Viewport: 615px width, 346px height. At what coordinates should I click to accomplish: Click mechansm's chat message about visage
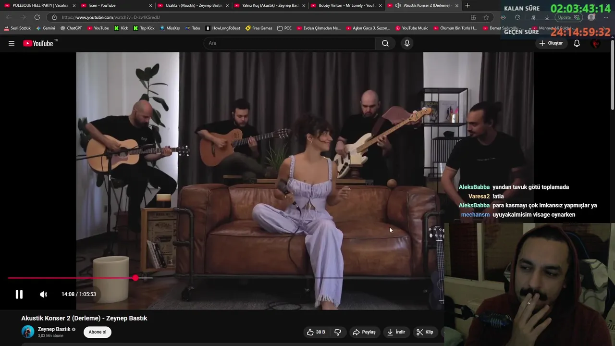(x=518, y=214)
